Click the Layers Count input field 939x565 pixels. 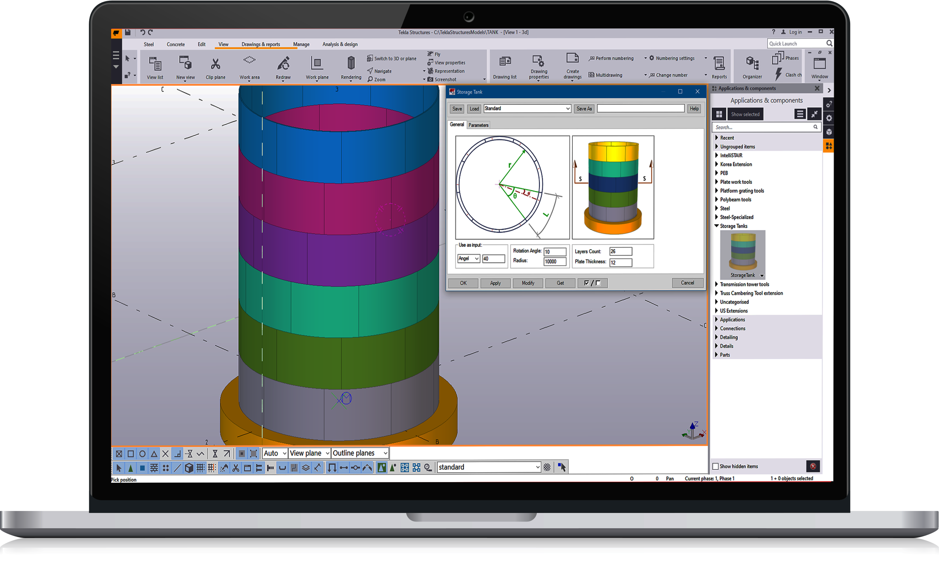pyautogui.click(x=621, y=252)
